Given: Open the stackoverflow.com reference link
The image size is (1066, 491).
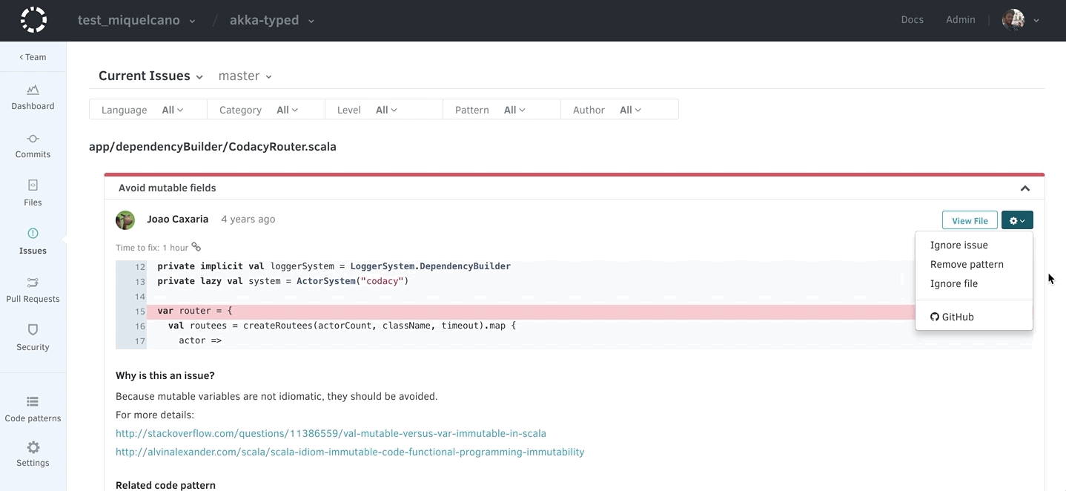Looking at the screenshot, I should tap(331, 433).
